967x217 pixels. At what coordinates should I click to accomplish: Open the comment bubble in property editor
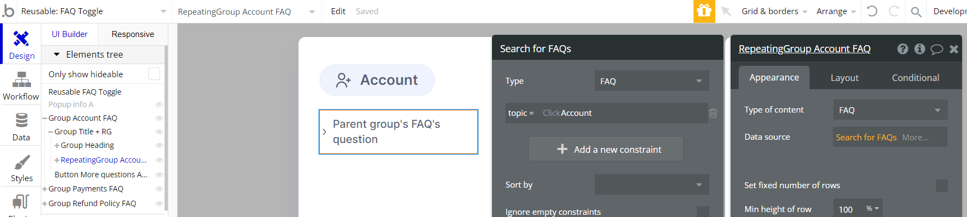click(936, 49)
